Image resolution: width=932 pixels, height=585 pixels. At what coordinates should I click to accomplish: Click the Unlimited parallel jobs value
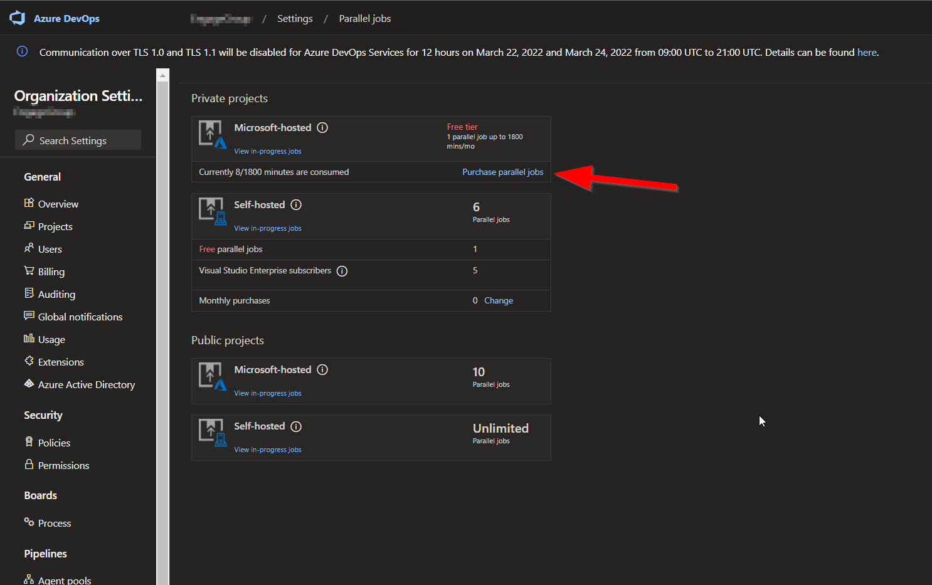(500, 428)
